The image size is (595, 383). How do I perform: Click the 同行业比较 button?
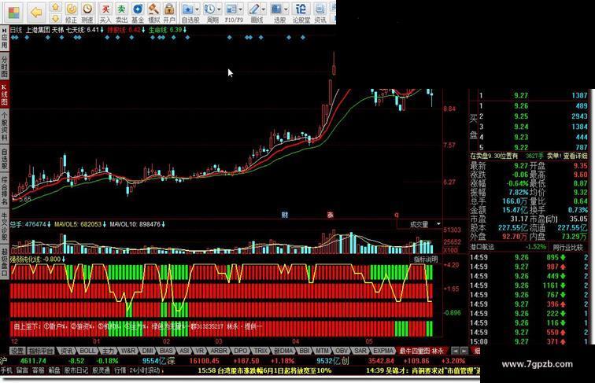coord(567,247)
